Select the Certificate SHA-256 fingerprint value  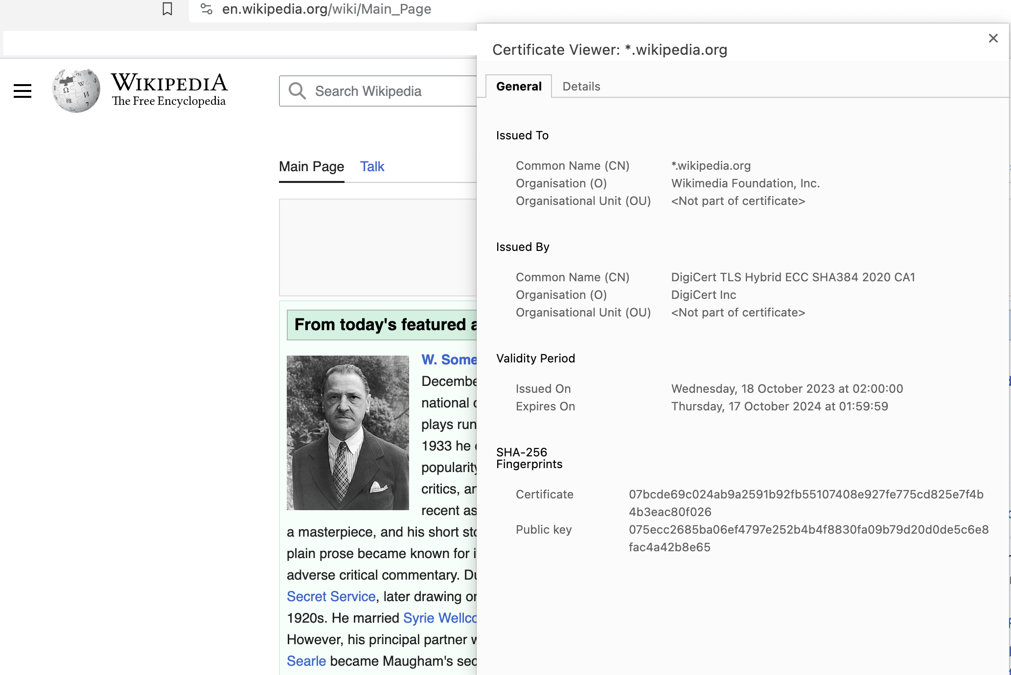pos(806,503)
